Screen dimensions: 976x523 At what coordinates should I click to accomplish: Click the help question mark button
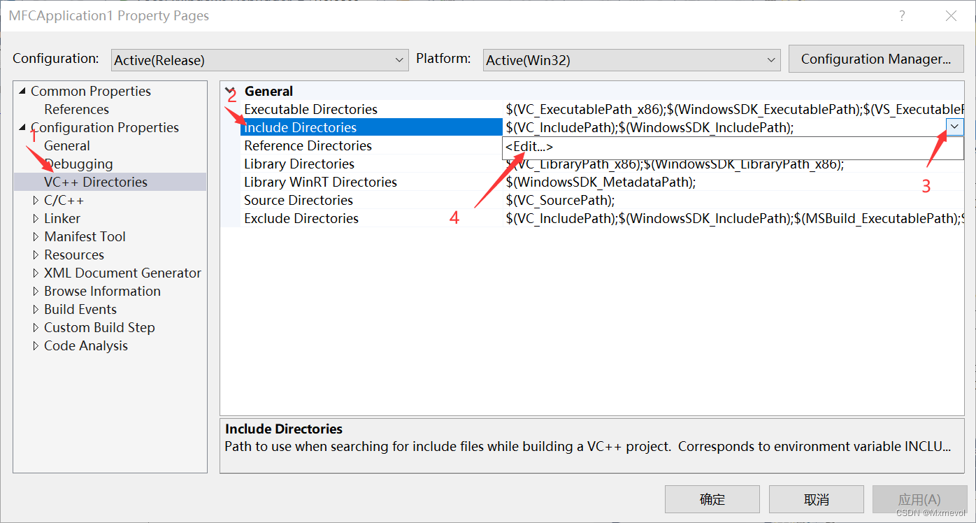(x=902, y=15)
